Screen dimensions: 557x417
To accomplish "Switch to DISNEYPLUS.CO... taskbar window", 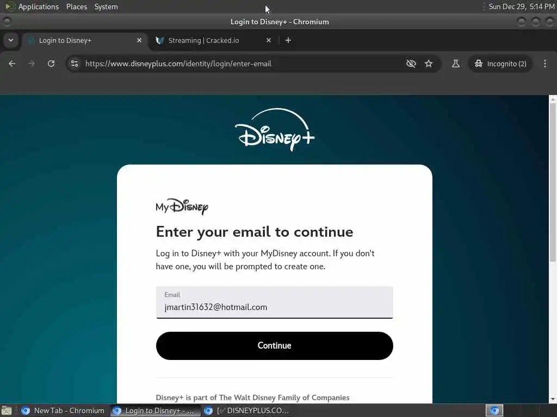I will 247,410.
